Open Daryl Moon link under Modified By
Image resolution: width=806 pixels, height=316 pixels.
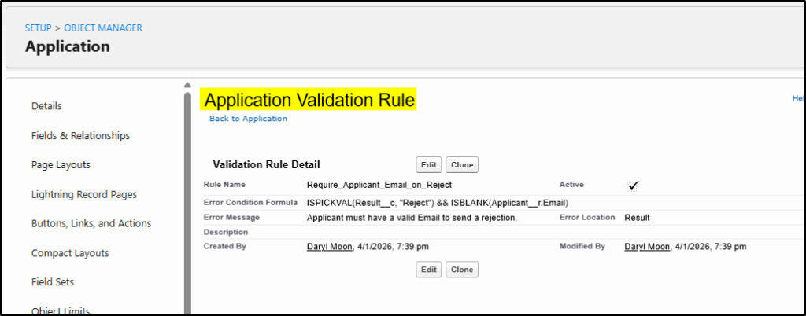(x=648, y=247)
